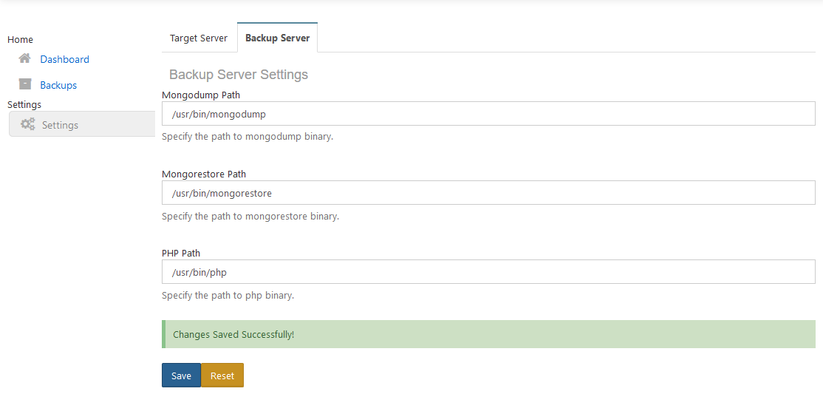Place cursor in PHP Path field
823x411 pixels.
488,272
